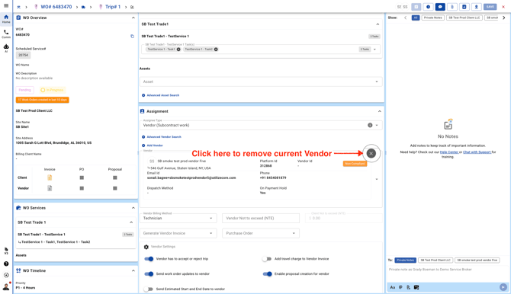Image resolution: width=511 pixels, height=294 pixels.
Task: Click the note template icon in the editor toolbar
Action: click(x=416, y=287)
